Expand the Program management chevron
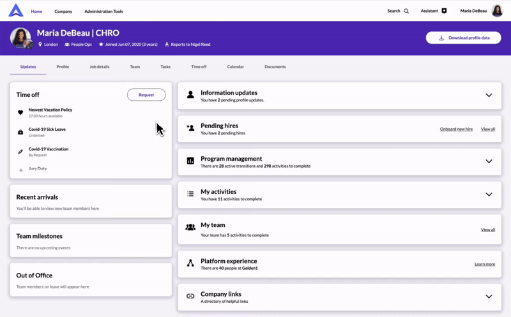This screenshot has height=317, width=511. tap(489, 161)
